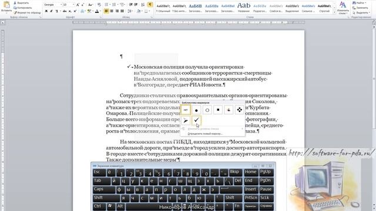This screenshot has width=376, height=211.
Task: Expand the styles gallery more arrow
Action: (334, 12)
